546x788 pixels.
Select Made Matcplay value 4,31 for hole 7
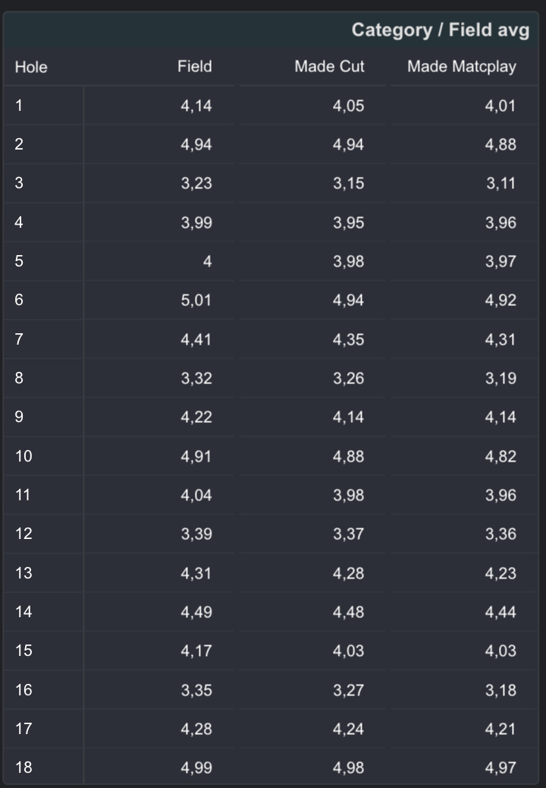tap(500, 339)
